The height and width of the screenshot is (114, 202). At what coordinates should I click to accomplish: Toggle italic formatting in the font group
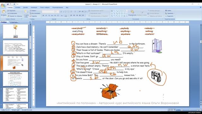46,16
